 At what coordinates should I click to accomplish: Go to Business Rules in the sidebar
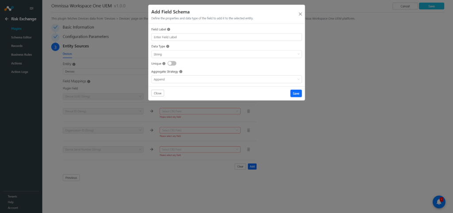21,54
